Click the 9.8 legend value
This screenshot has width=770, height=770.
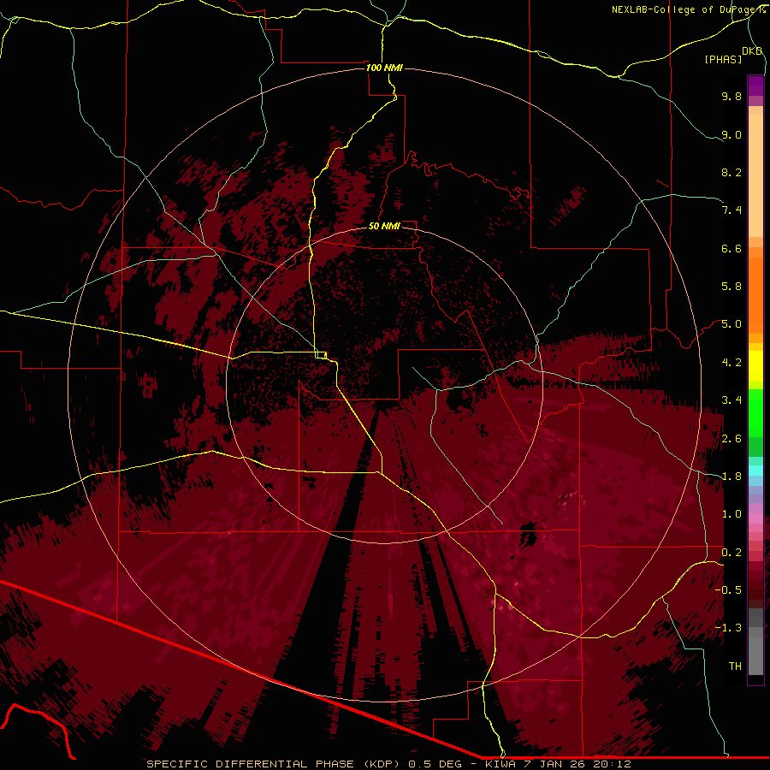pos(731,96)
